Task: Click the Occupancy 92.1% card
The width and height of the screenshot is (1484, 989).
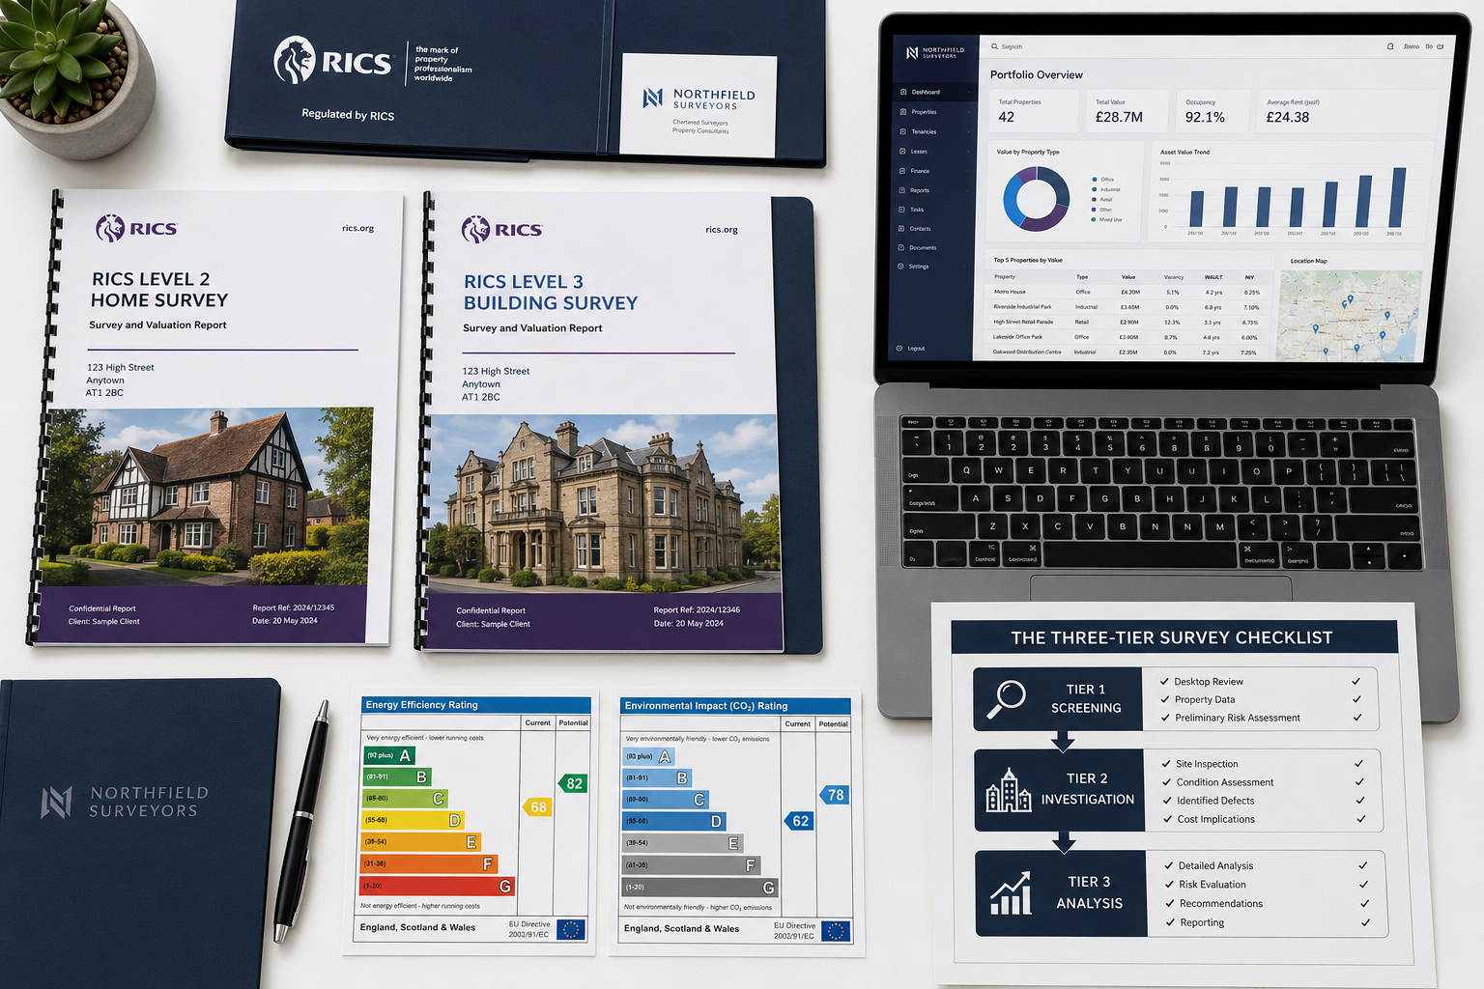Action: pos(1213,111)
